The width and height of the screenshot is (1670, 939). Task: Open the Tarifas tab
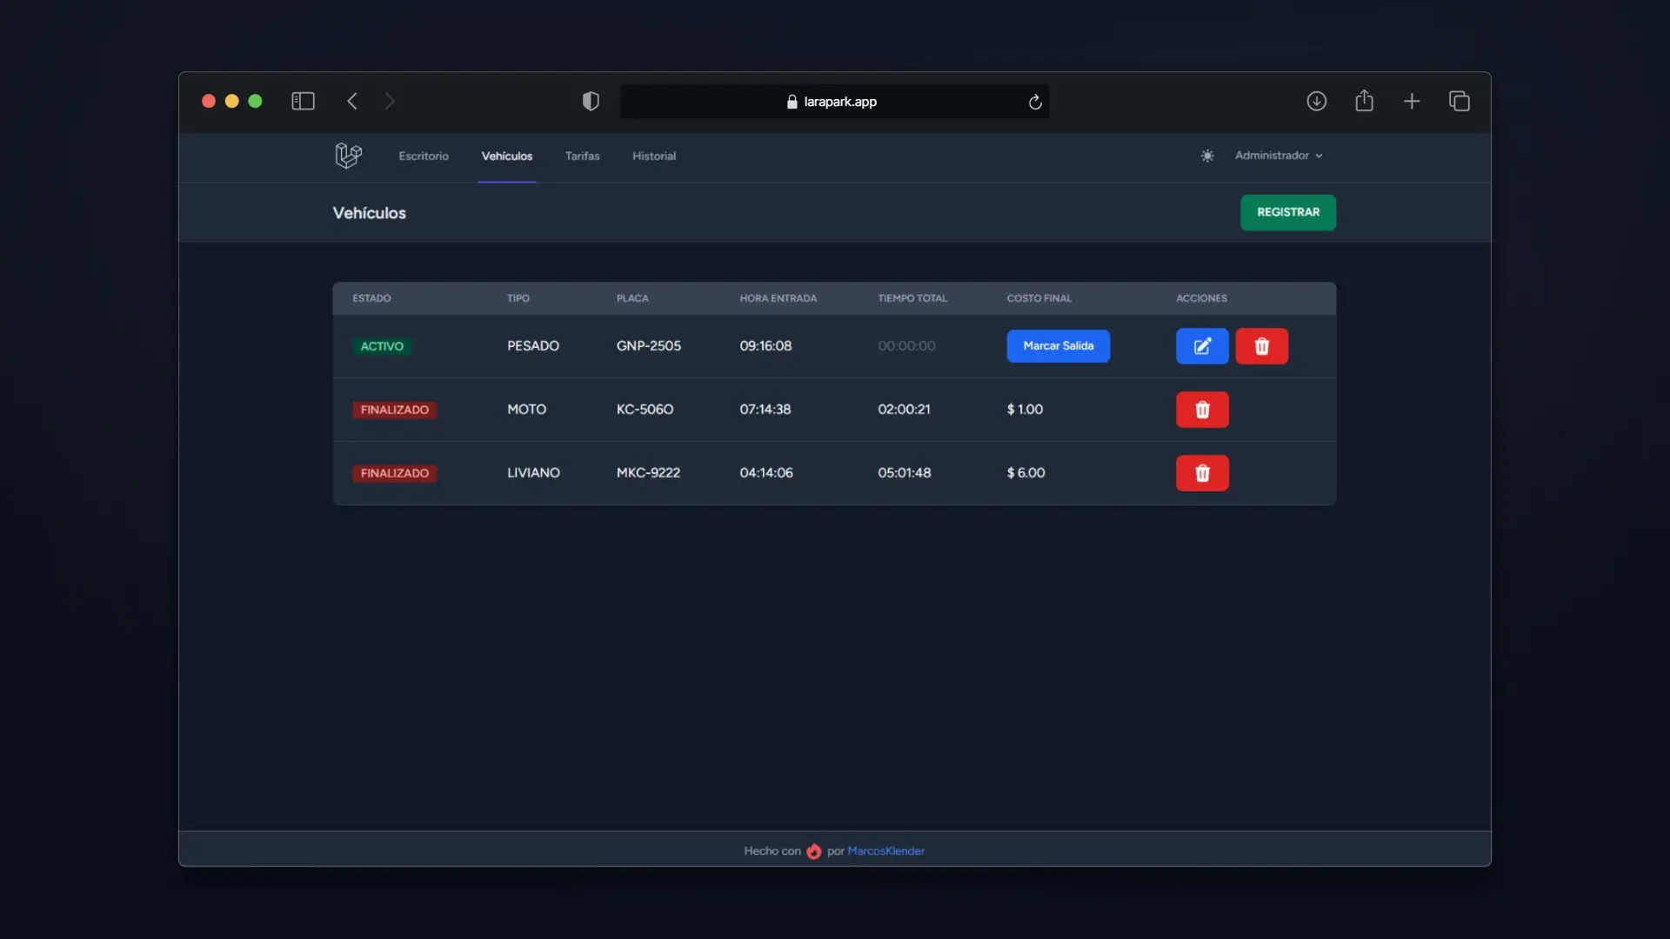pyautogui.click(x=582, y=156)
